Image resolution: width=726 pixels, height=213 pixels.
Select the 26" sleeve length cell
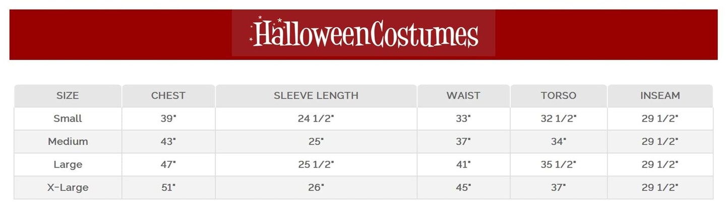(x=316, y=187)
